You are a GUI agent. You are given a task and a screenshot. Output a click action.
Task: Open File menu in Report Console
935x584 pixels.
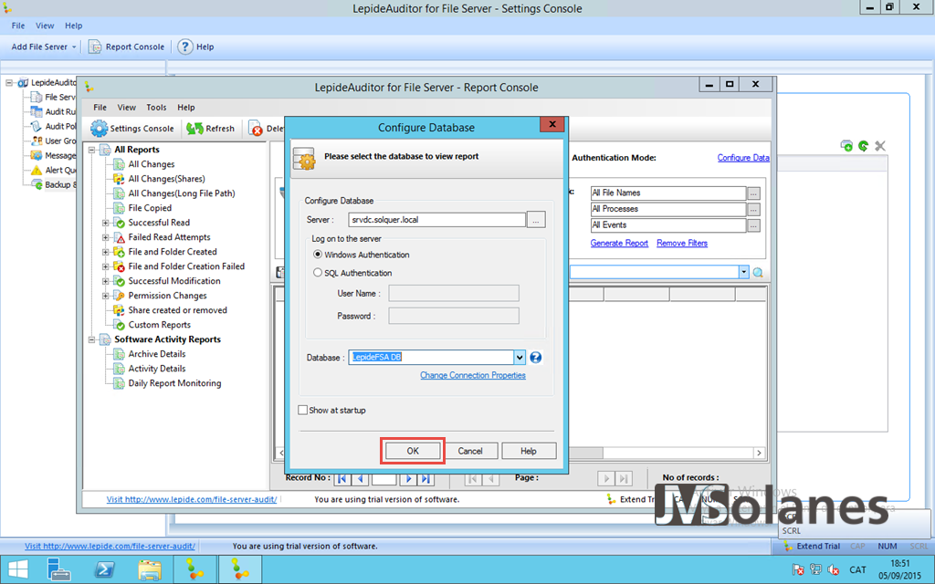click(100, 108)
